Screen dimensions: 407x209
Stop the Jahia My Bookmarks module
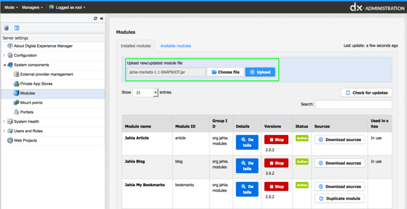(x=276, y=186)
